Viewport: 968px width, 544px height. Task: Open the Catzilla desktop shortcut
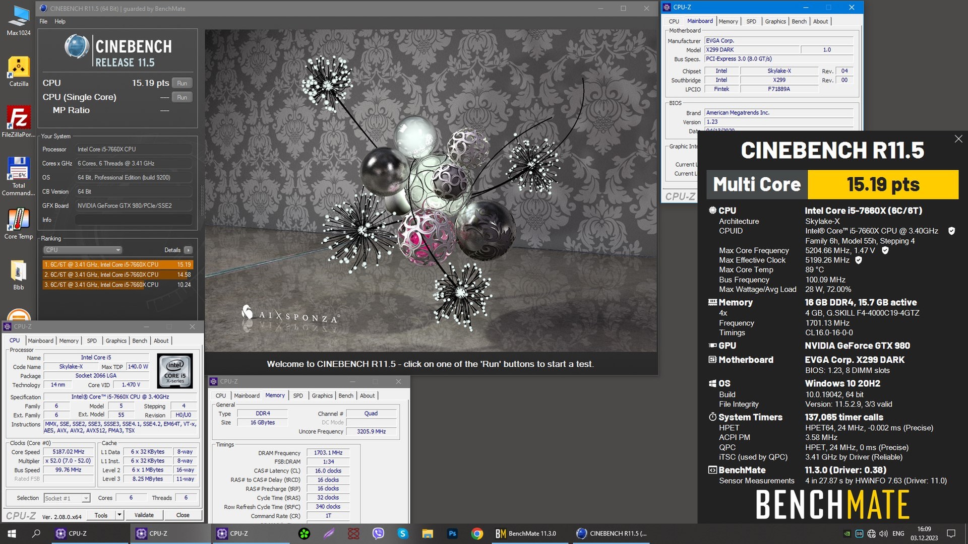coord(19,72)
